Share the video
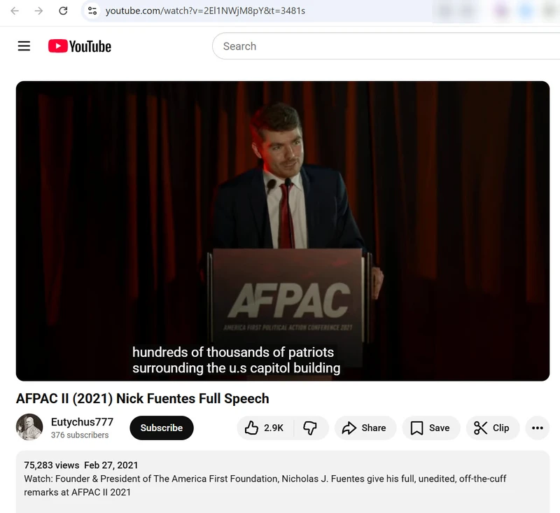The width and height of the screenshot is (560, 513). click(365, 428)
